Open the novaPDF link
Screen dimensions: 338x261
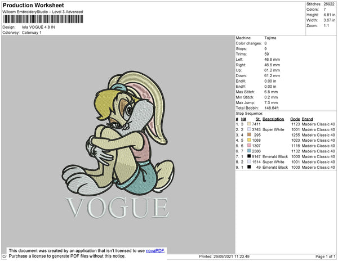(x=155, y=251)
